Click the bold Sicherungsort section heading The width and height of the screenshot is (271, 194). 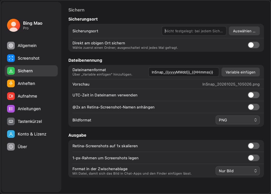pyautogui.click(x=83, y=19)
